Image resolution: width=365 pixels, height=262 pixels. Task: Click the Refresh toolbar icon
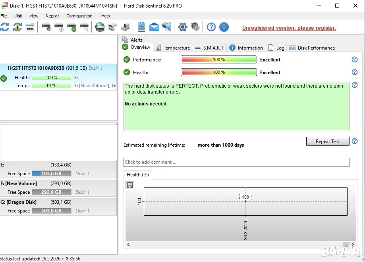click(x=5, y=27)
